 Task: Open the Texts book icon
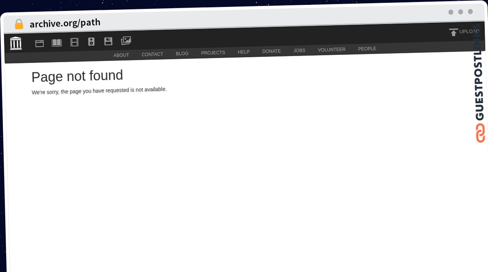[x=57, y=43]
